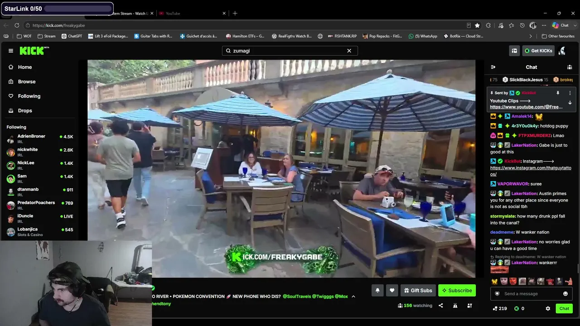Subscribe to the freakygabe channel
Screen dimensions: 580x326
457,290
